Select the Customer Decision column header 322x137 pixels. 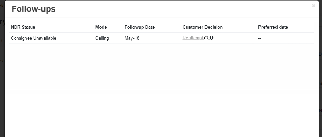203,27
